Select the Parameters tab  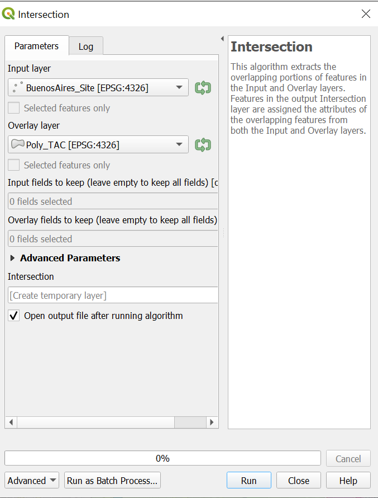tap(36, 46)
